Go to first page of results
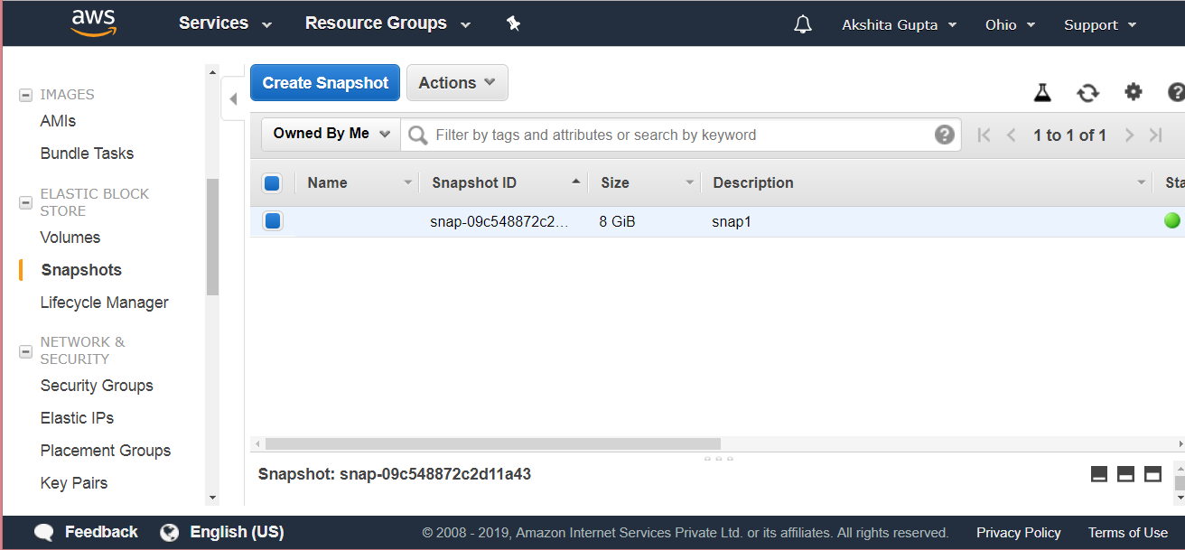Viewport: 1185px width, 550px height. coord(984,135)
